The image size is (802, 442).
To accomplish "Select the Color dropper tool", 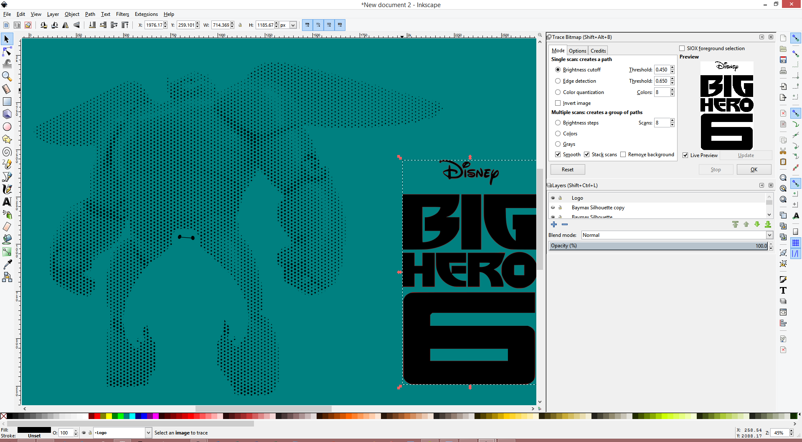I will 7,264.
